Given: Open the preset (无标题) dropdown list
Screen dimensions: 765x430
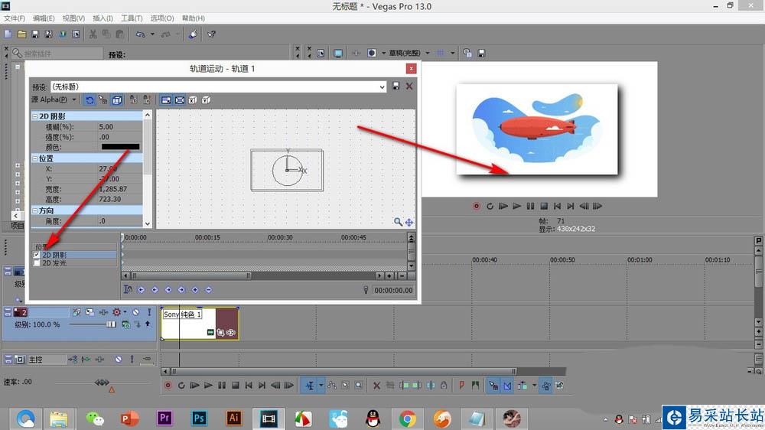Looking at the screenshot, I should [382, 87].
